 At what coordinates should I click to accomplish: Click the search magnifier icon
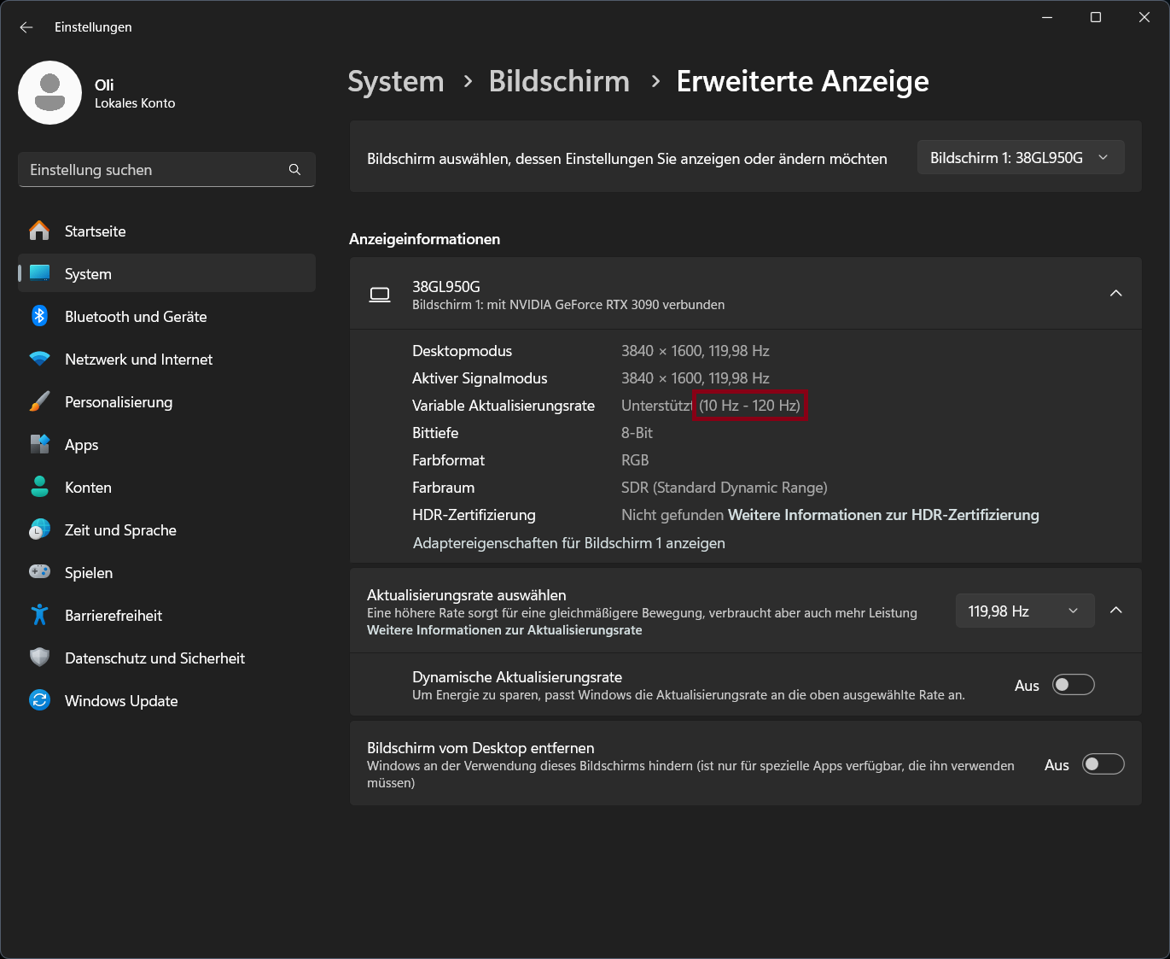294,169
